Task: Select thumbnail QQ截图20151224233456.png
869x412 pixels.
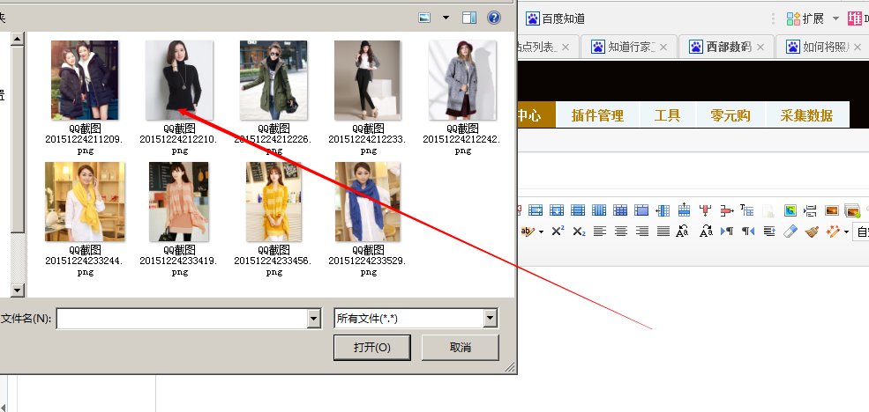Action: pyautogui.click(x=273, y=202)
